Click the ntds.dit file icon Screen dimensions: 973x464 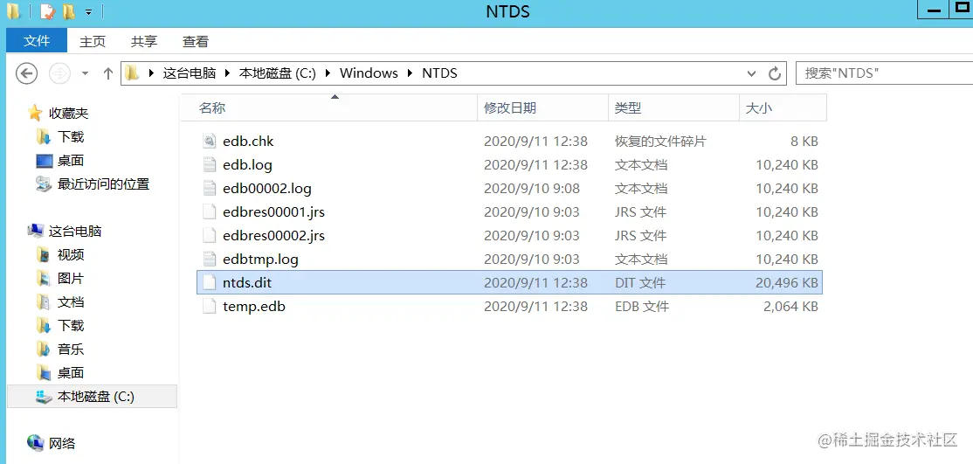(209, 282)
